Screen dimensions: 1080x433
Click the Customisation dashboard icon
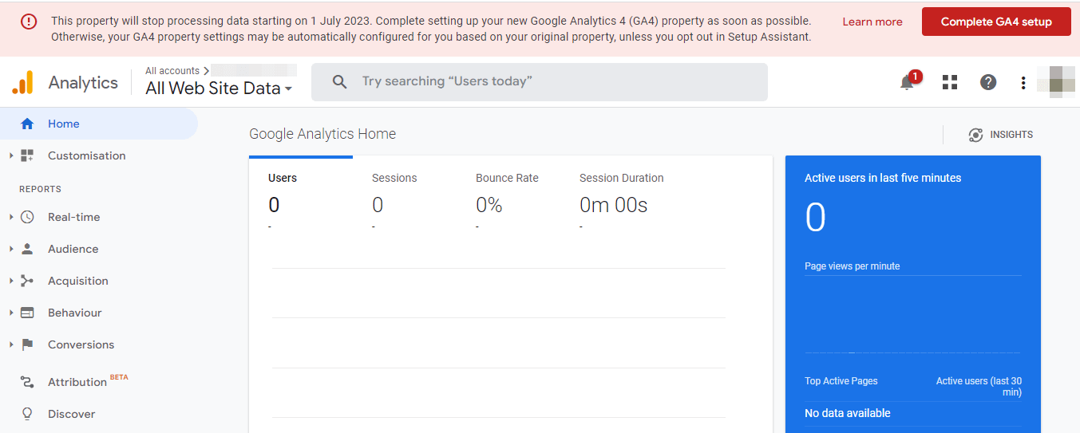(27, 155)
